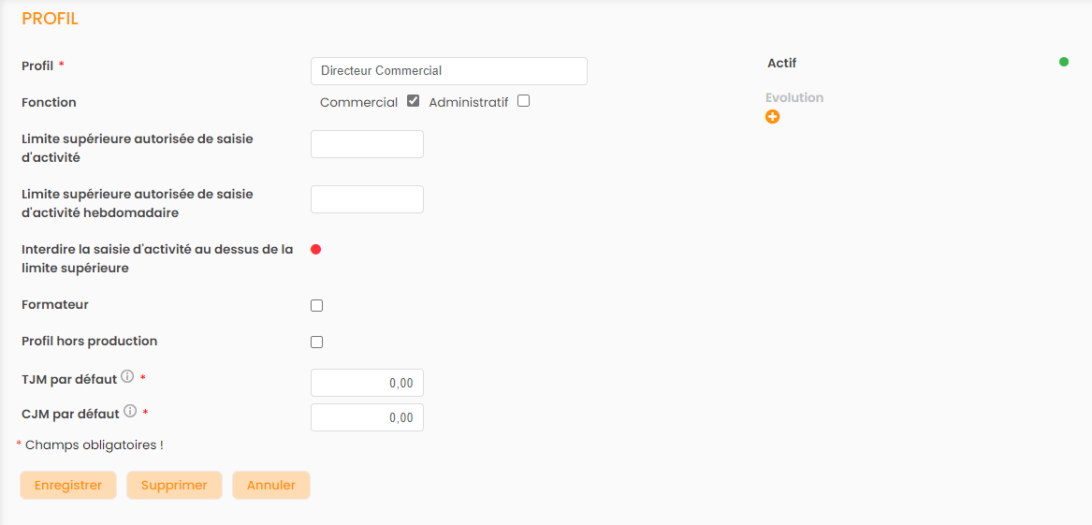Click the Profil name field with Directeur Commercial
The image size is (1092, 525).
(448, 71)
